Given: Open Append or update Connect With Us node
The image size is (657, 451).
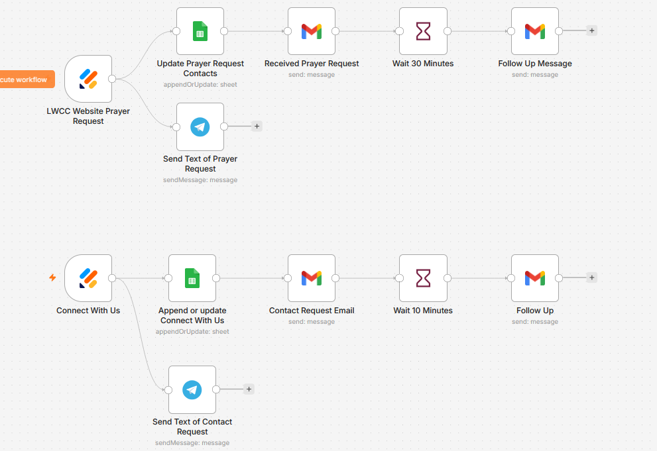Looking at the screenshot, I should [192, 278].
